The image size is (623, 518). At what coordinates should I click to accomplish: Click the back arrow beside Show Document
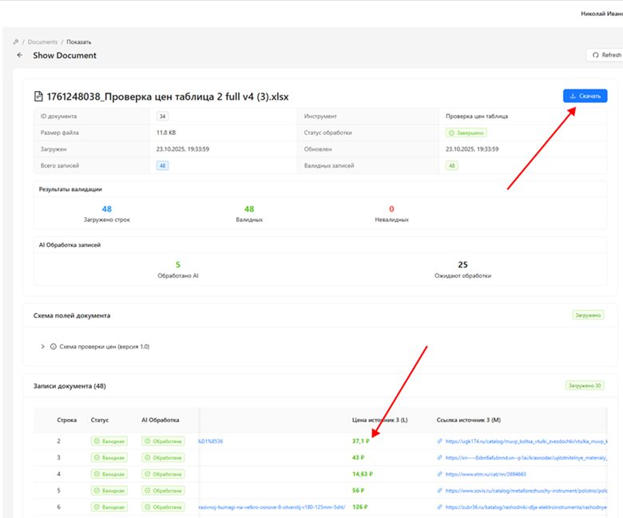point(19,56)
